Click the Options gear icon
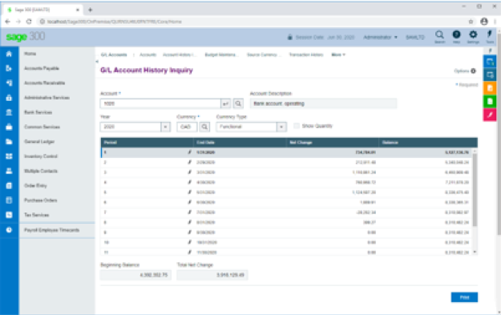The width and height of the screenshot is (501, 315). [x=473, y=71]
